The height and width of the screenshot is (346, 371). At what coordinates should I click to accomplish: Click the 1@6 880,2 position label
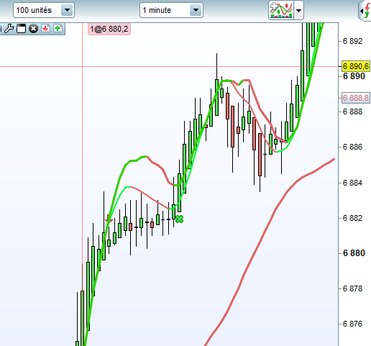pos(109,29)
